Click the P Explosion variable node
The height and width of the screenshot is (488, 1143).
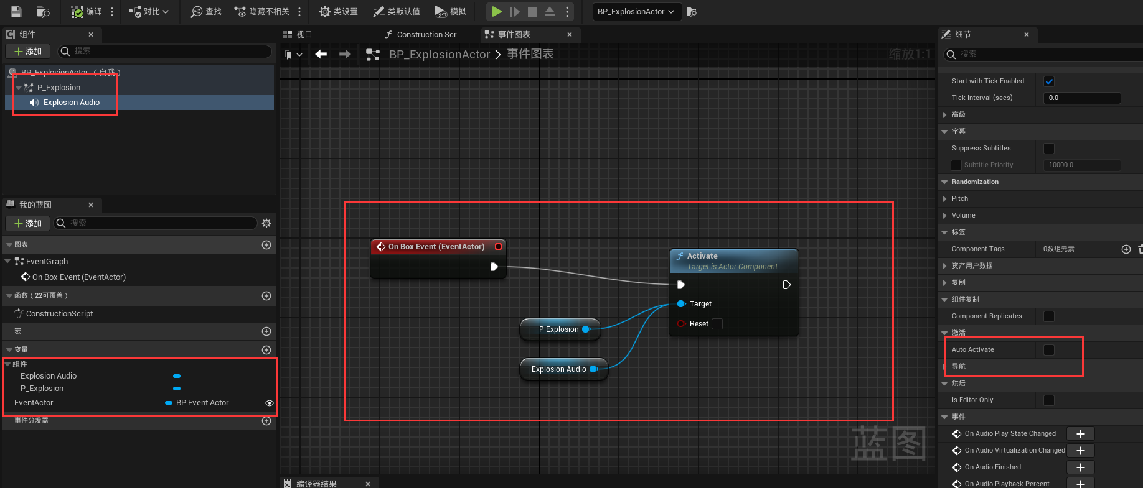click(x=559, y=329)
